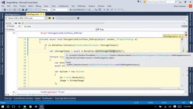
Task: Click the New Project toolbar icon
Action: tap(14, 10)
